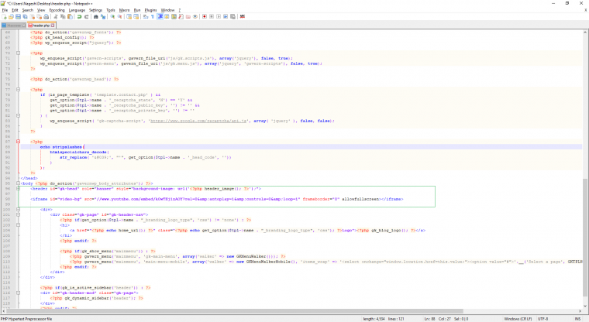Open the Encoding menu
The height and width of the screenshot is (322, 589).
tap(56, 9)
